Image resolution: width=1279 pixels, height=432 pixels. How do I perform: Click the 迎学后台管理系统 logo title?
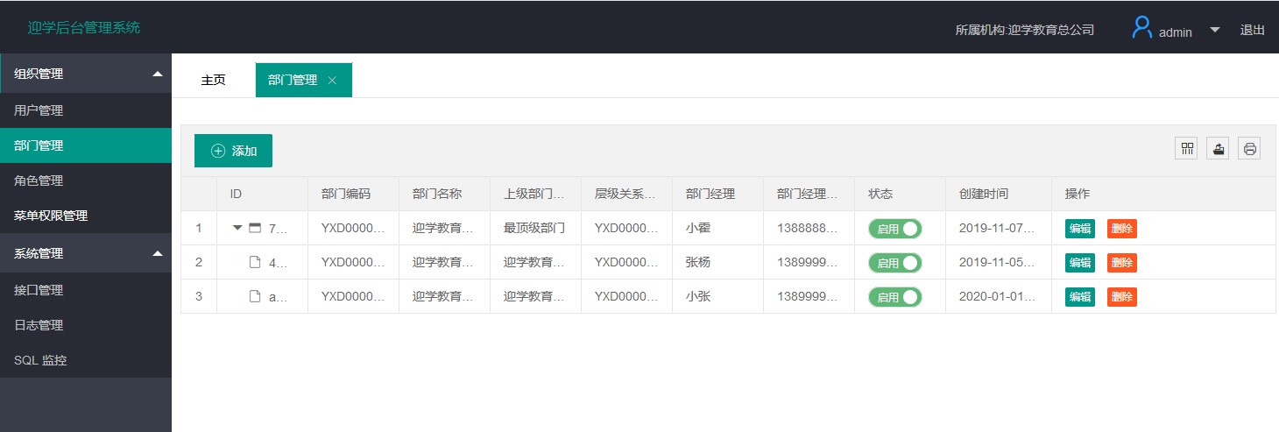tap(84, 27)
